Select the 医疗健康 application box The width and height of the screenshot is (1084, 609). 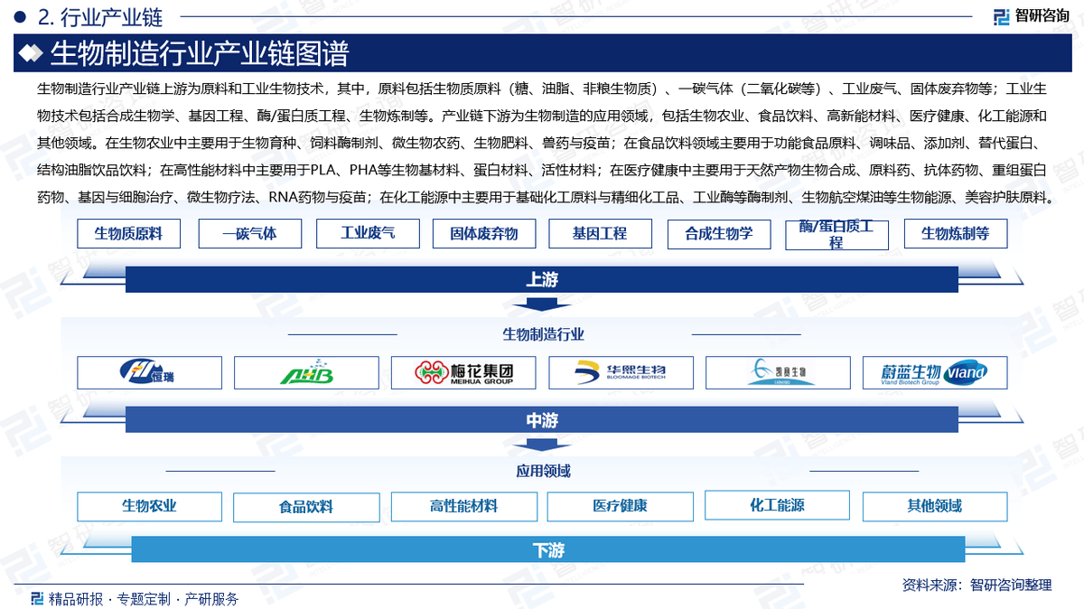[x=620, y=506]
